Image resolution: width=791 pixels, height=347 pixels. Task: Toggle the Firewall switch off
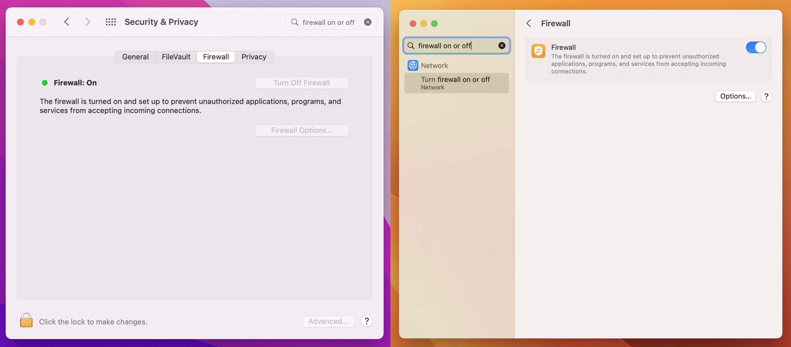coord(756,47)
